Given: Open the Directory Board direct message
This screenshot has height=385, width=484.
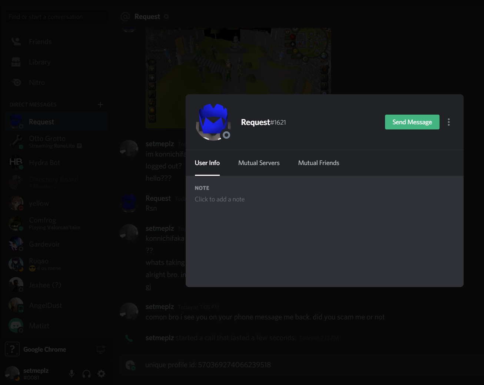Looking at the screenshot, I should pyautogui.click(x=56, y=183).
